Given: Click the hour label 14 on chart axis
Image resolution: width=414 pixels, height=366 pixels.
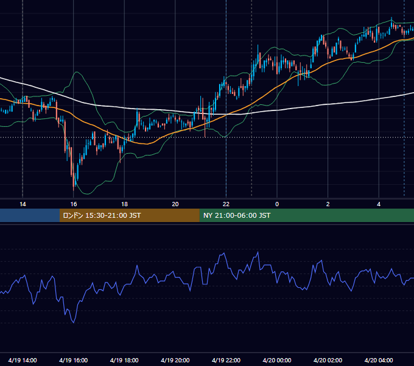Looking at the screenshot, I should tap(23, 204).
